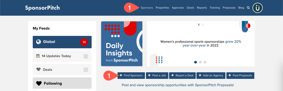This screenshot has width=283, height=91.
Task: Click the red 14 notification badge
Action: (x=84, y=42)
